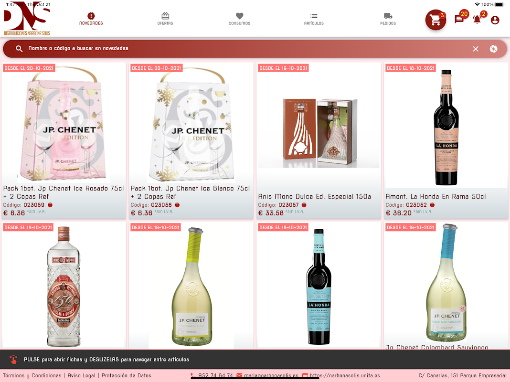This screenshot has width=510, height=382.
Task: Clear the search field with X
Action: click(x=476, y=49)
